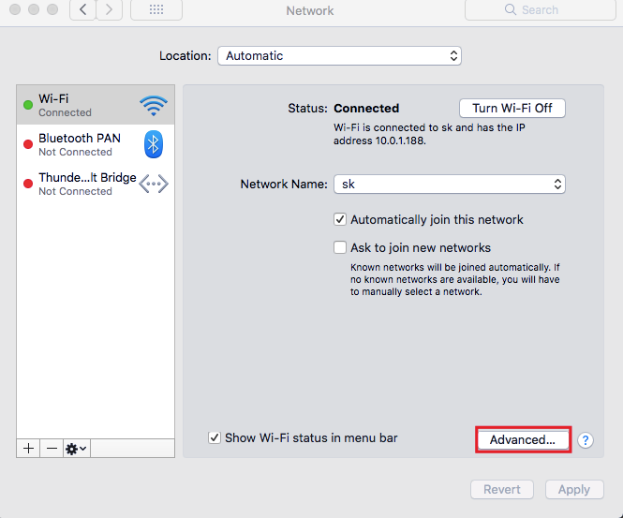
Task: Click the Wi-Fi signal icon in sidebar
Action: click(153, 105)
